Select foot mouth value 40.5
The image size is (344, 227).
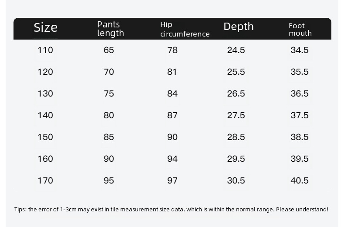coord(300,180)
